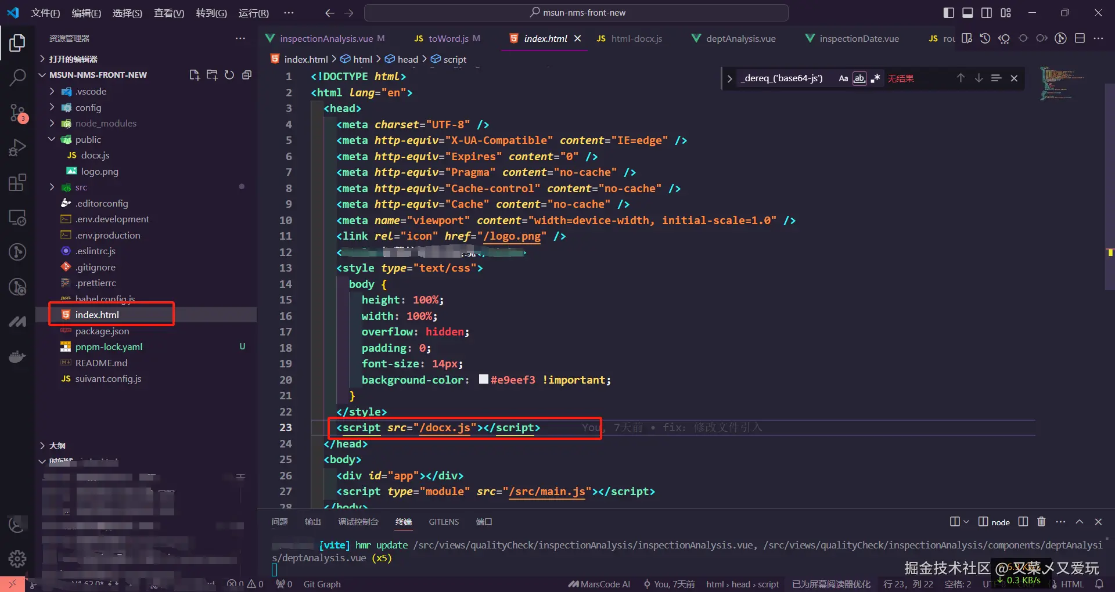Open the 文件(F) menu
1115x592 pixels.
pos(45,13)
